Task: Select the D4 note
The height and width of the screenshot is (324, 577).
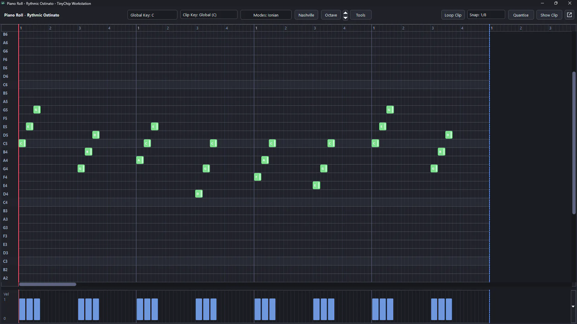Action: coord(199,194)
